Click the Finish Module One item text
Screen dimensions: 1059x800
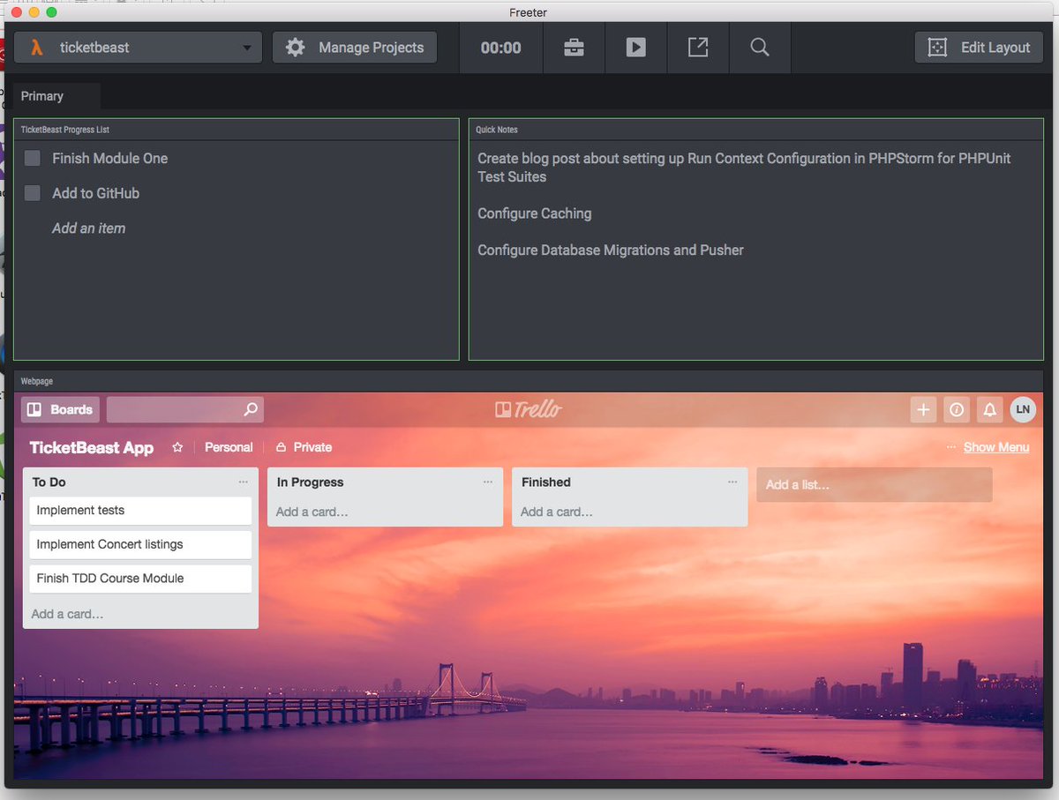pos(110,158)
